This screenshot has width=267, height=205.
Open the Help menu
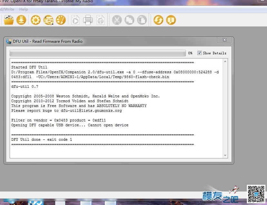click(x=24, y=9)
